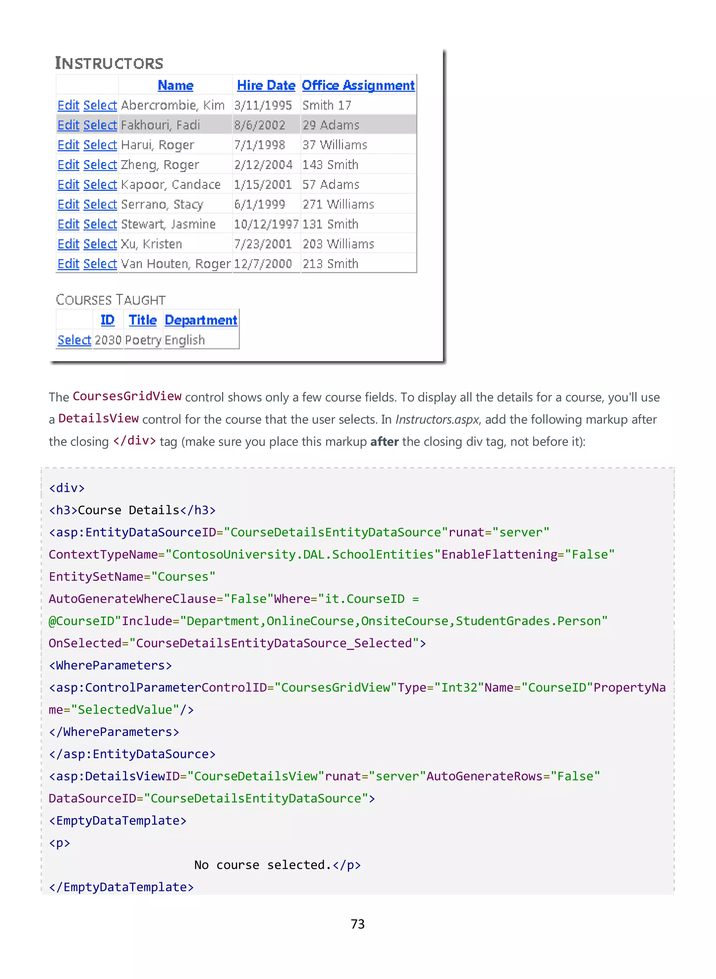Click the hire date 12/7/2000

pyautogui.click(x=263, y=264)
